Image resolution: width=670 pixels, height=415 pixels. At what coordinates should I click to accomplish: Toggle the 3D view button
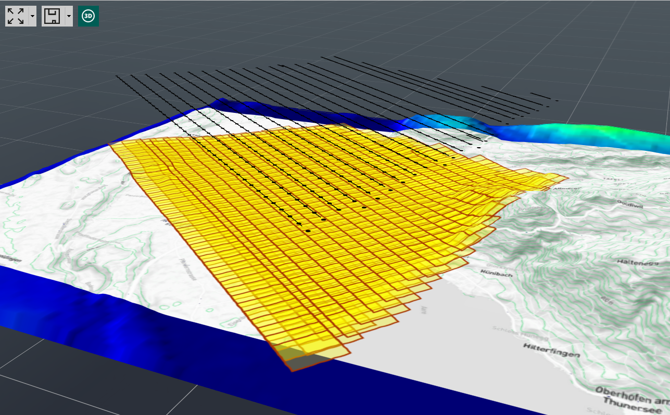click(89, 16)
